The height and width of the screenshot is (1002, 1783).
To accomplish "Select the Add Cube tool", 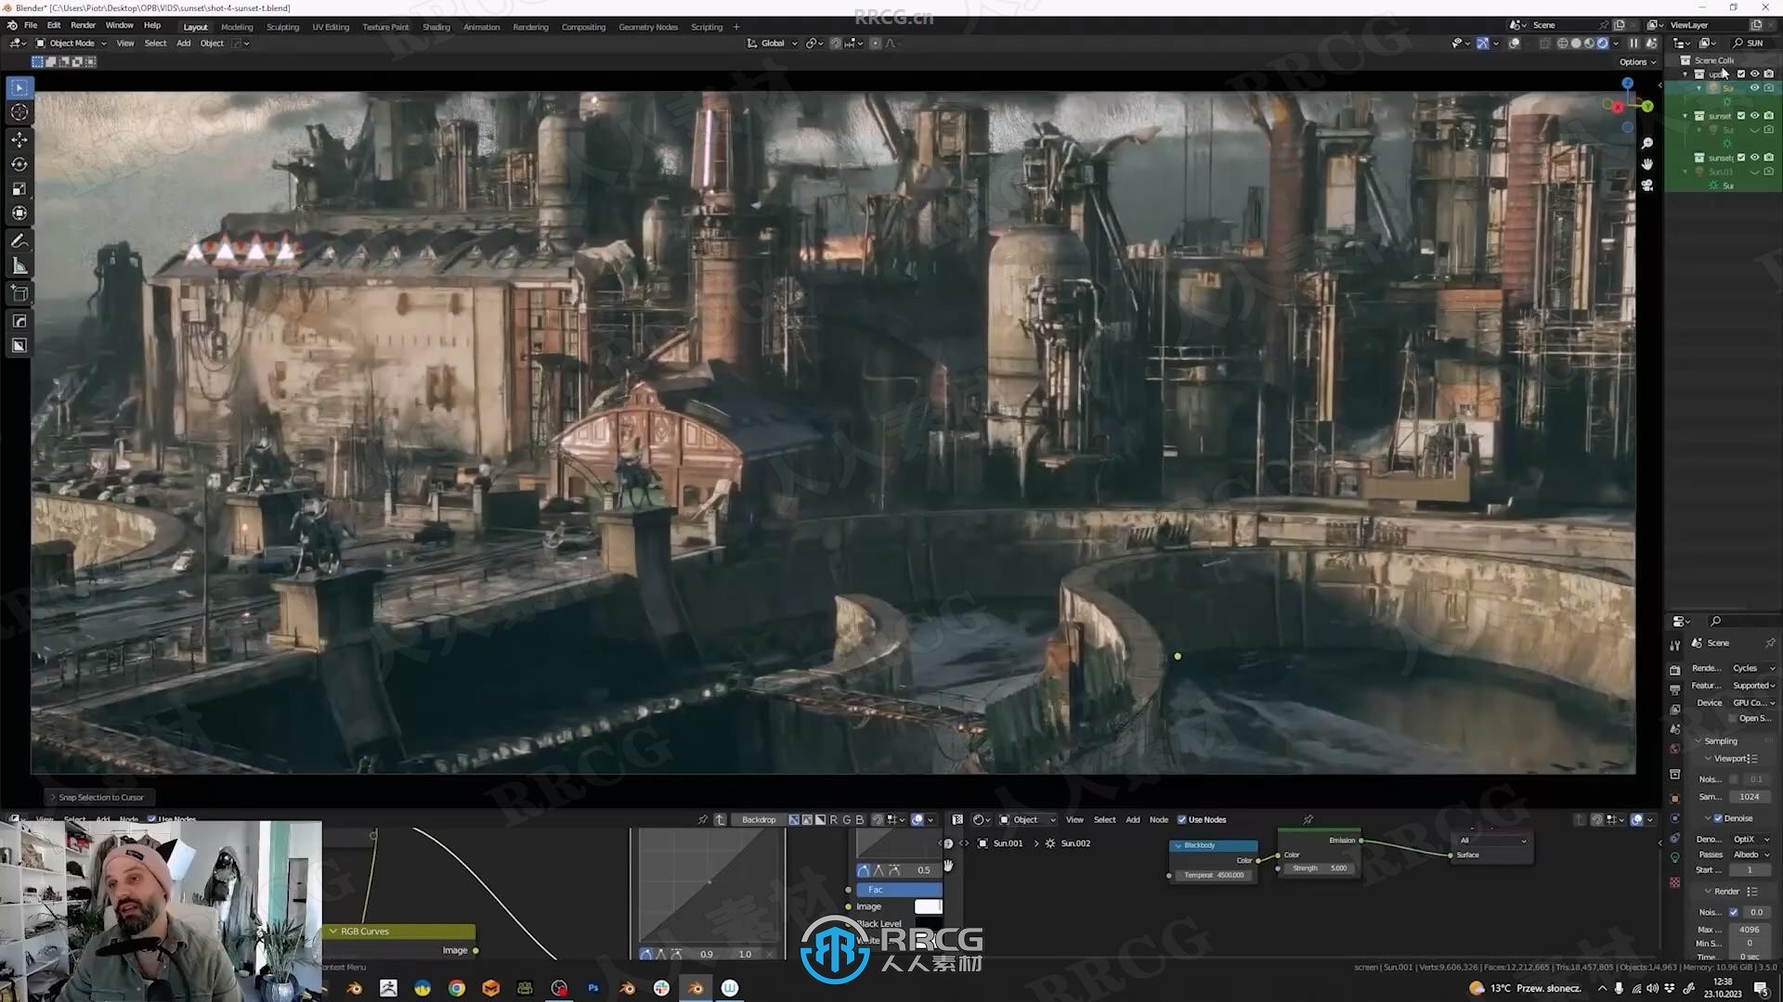I will (x=19, y=294).
